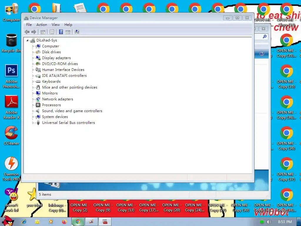This screenshot has height=226, width=301.
Task: Select 'OPEN ME - Copy (27)' Chrome shortcut
Action: [218, 207]
